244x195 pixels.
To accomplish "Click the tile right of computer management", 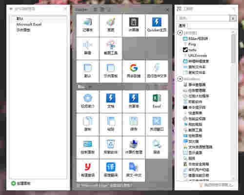I will [157, 147].
